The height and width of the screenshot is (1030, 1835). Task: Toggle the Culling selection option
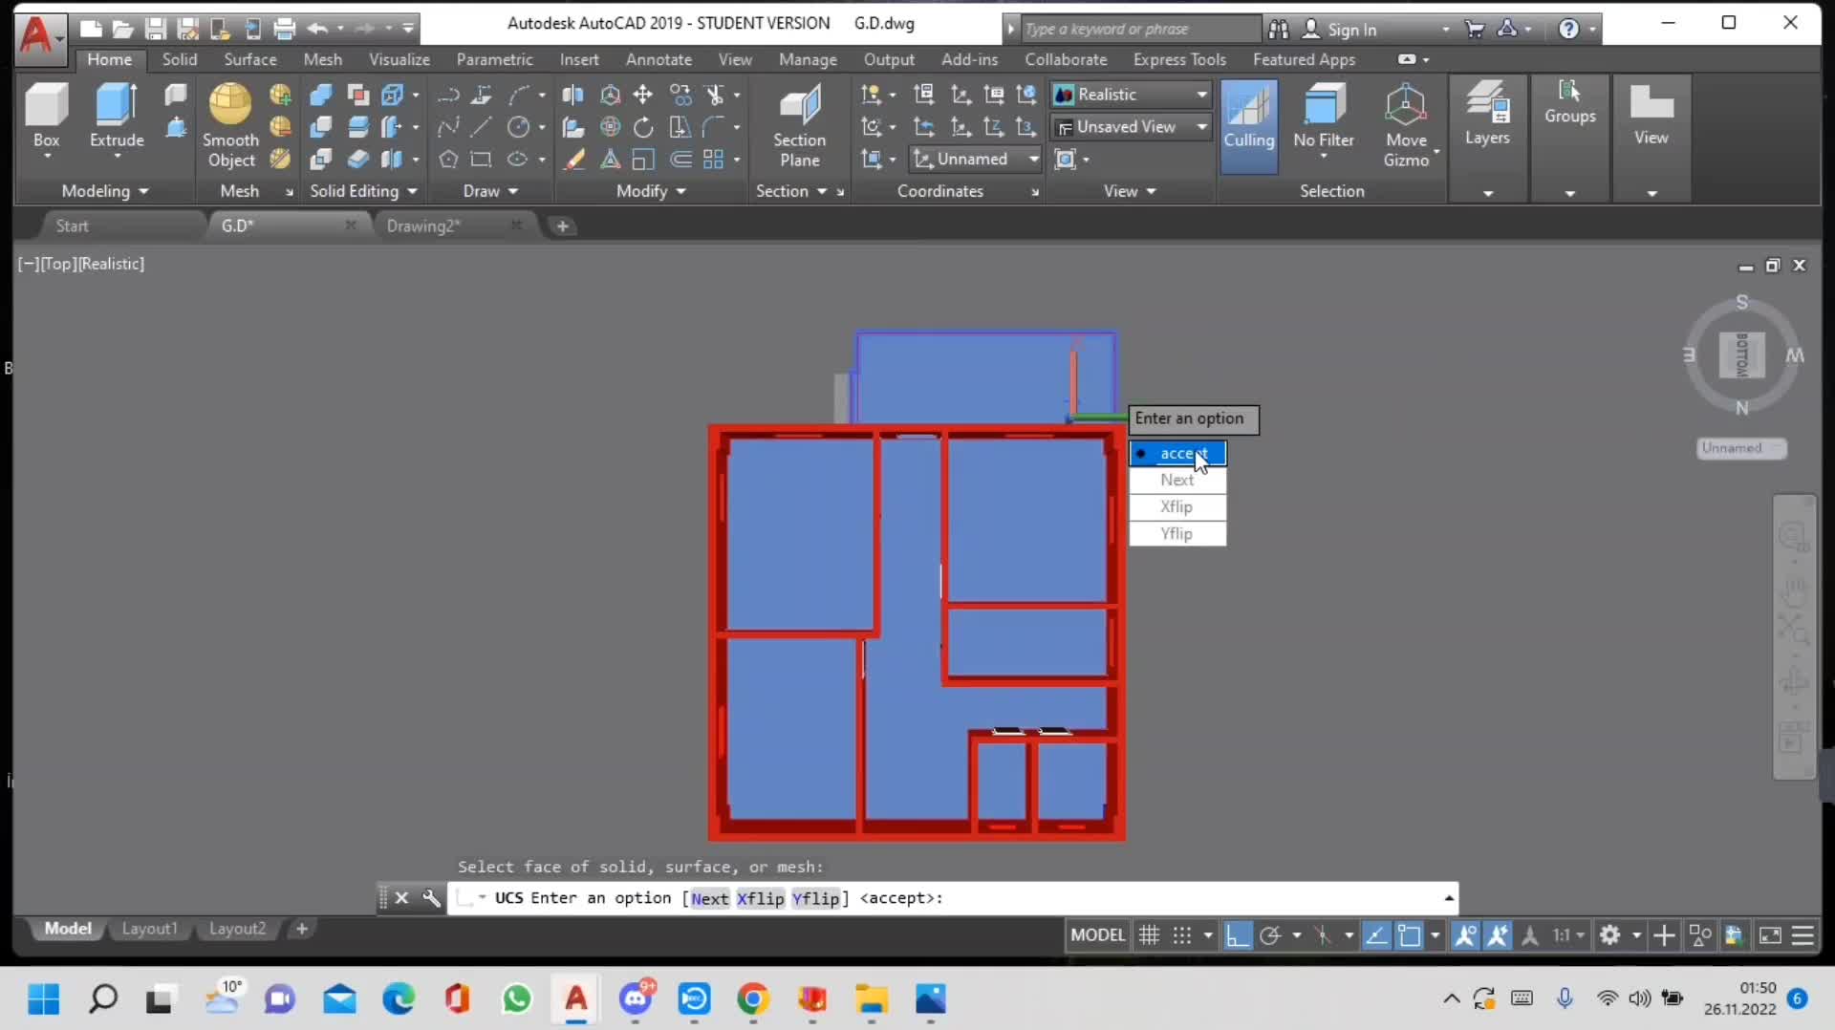coord(1248,115)
